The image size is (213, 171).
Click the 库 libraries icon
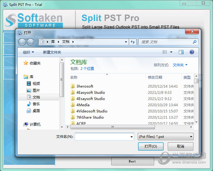coord(26,77)
